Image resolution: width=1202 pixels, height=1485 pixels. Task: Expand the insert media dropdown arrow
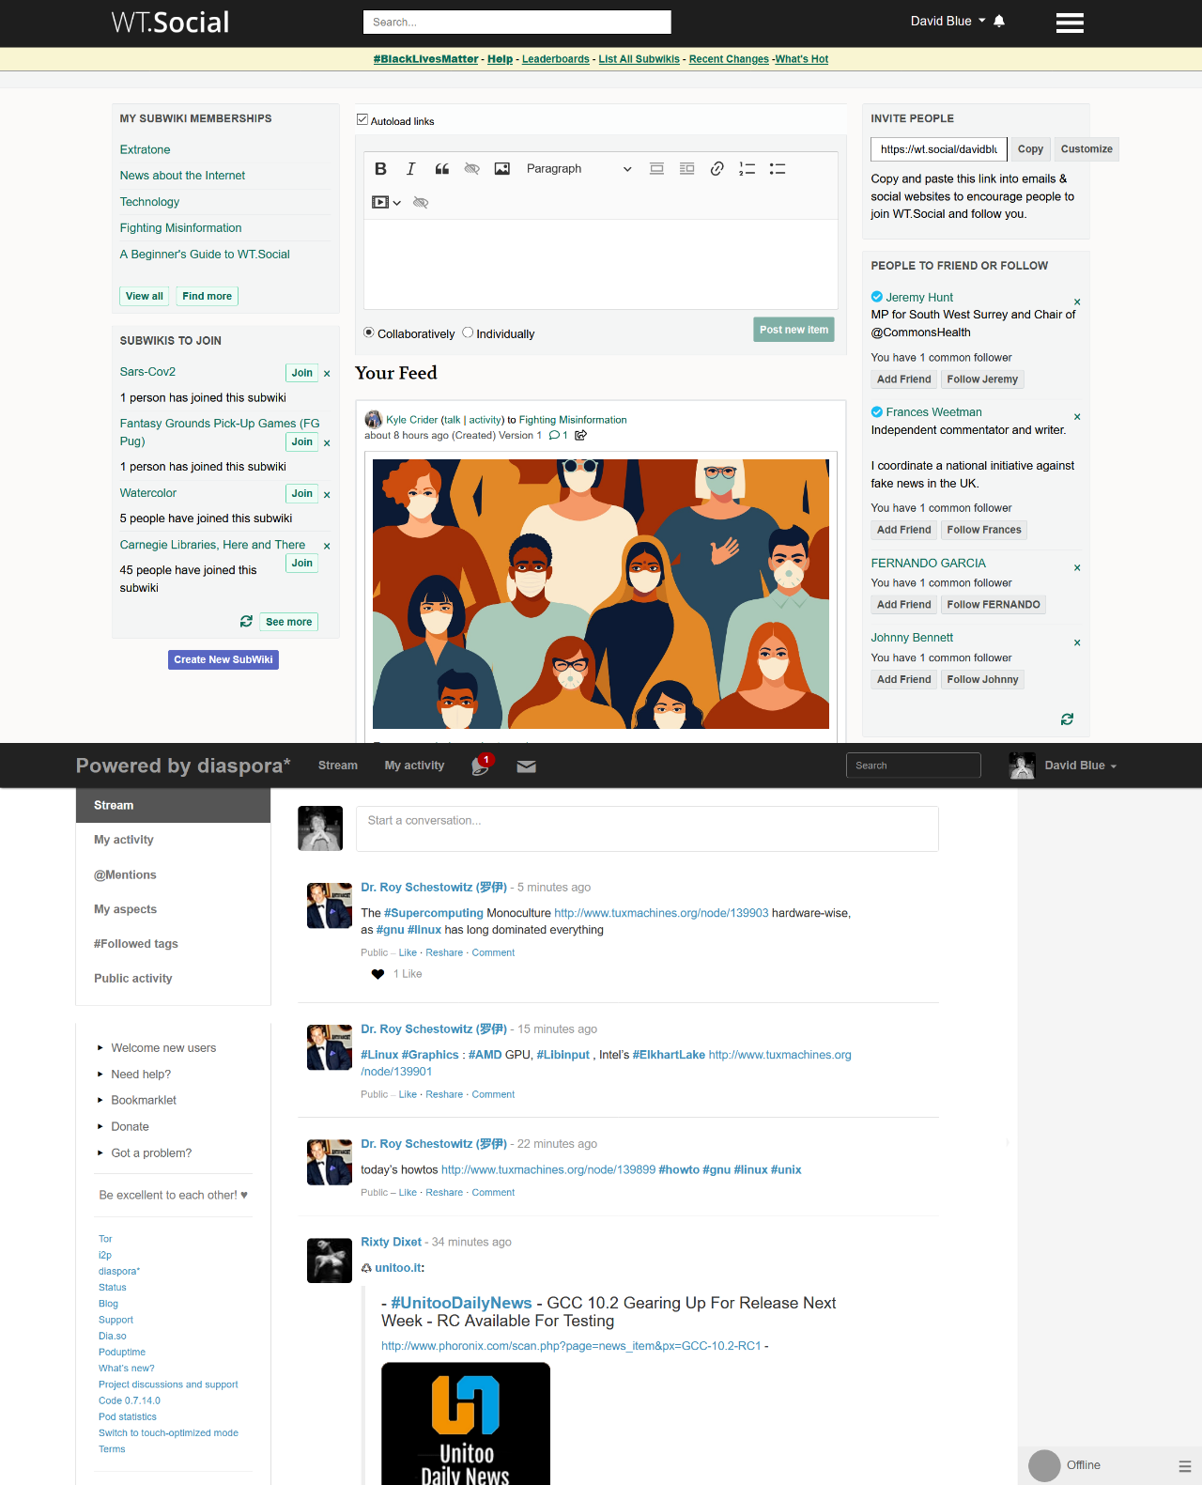coord(397,203)
